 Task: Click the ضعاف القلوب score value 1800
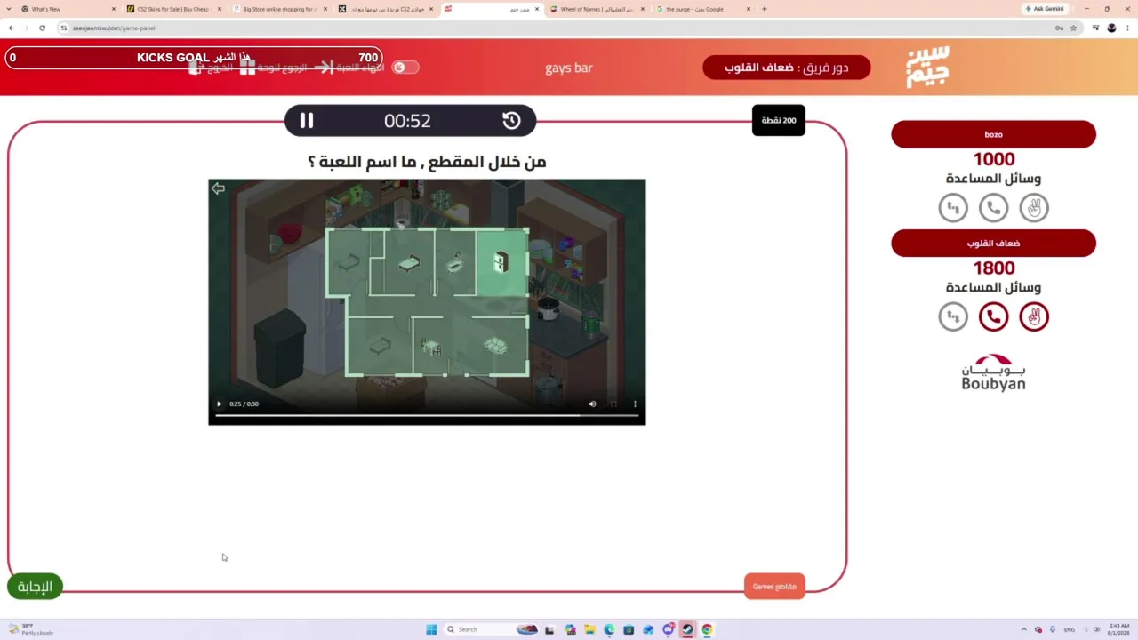click(994, 268)
